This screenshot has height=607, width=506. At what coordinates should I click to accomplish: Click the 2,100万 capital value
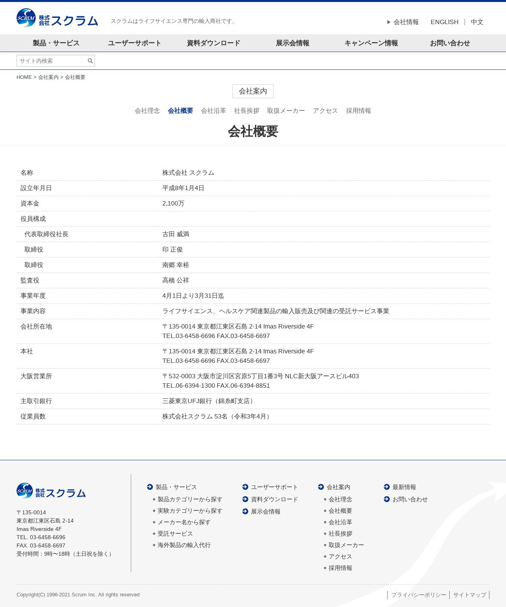[173, 204]
